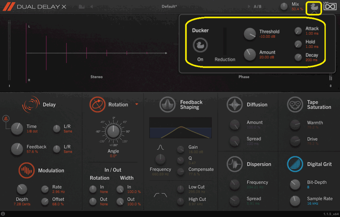Click the info icon in status bar
Image resolution: width=340 pixels, height=217 pixels.
[x=3, y=214]
